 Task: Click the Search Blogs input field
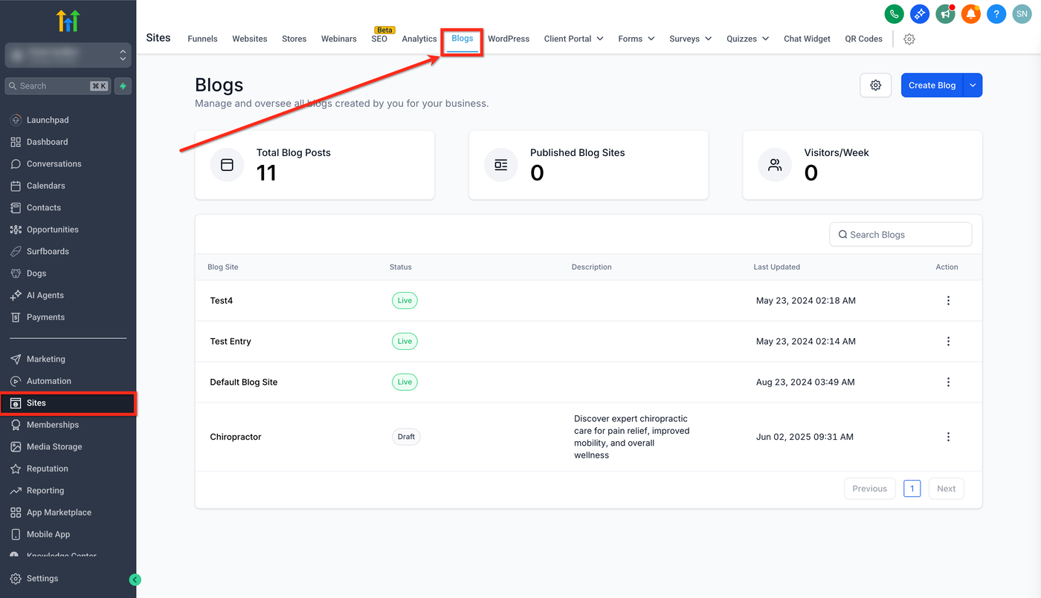[x=900, y=235]
